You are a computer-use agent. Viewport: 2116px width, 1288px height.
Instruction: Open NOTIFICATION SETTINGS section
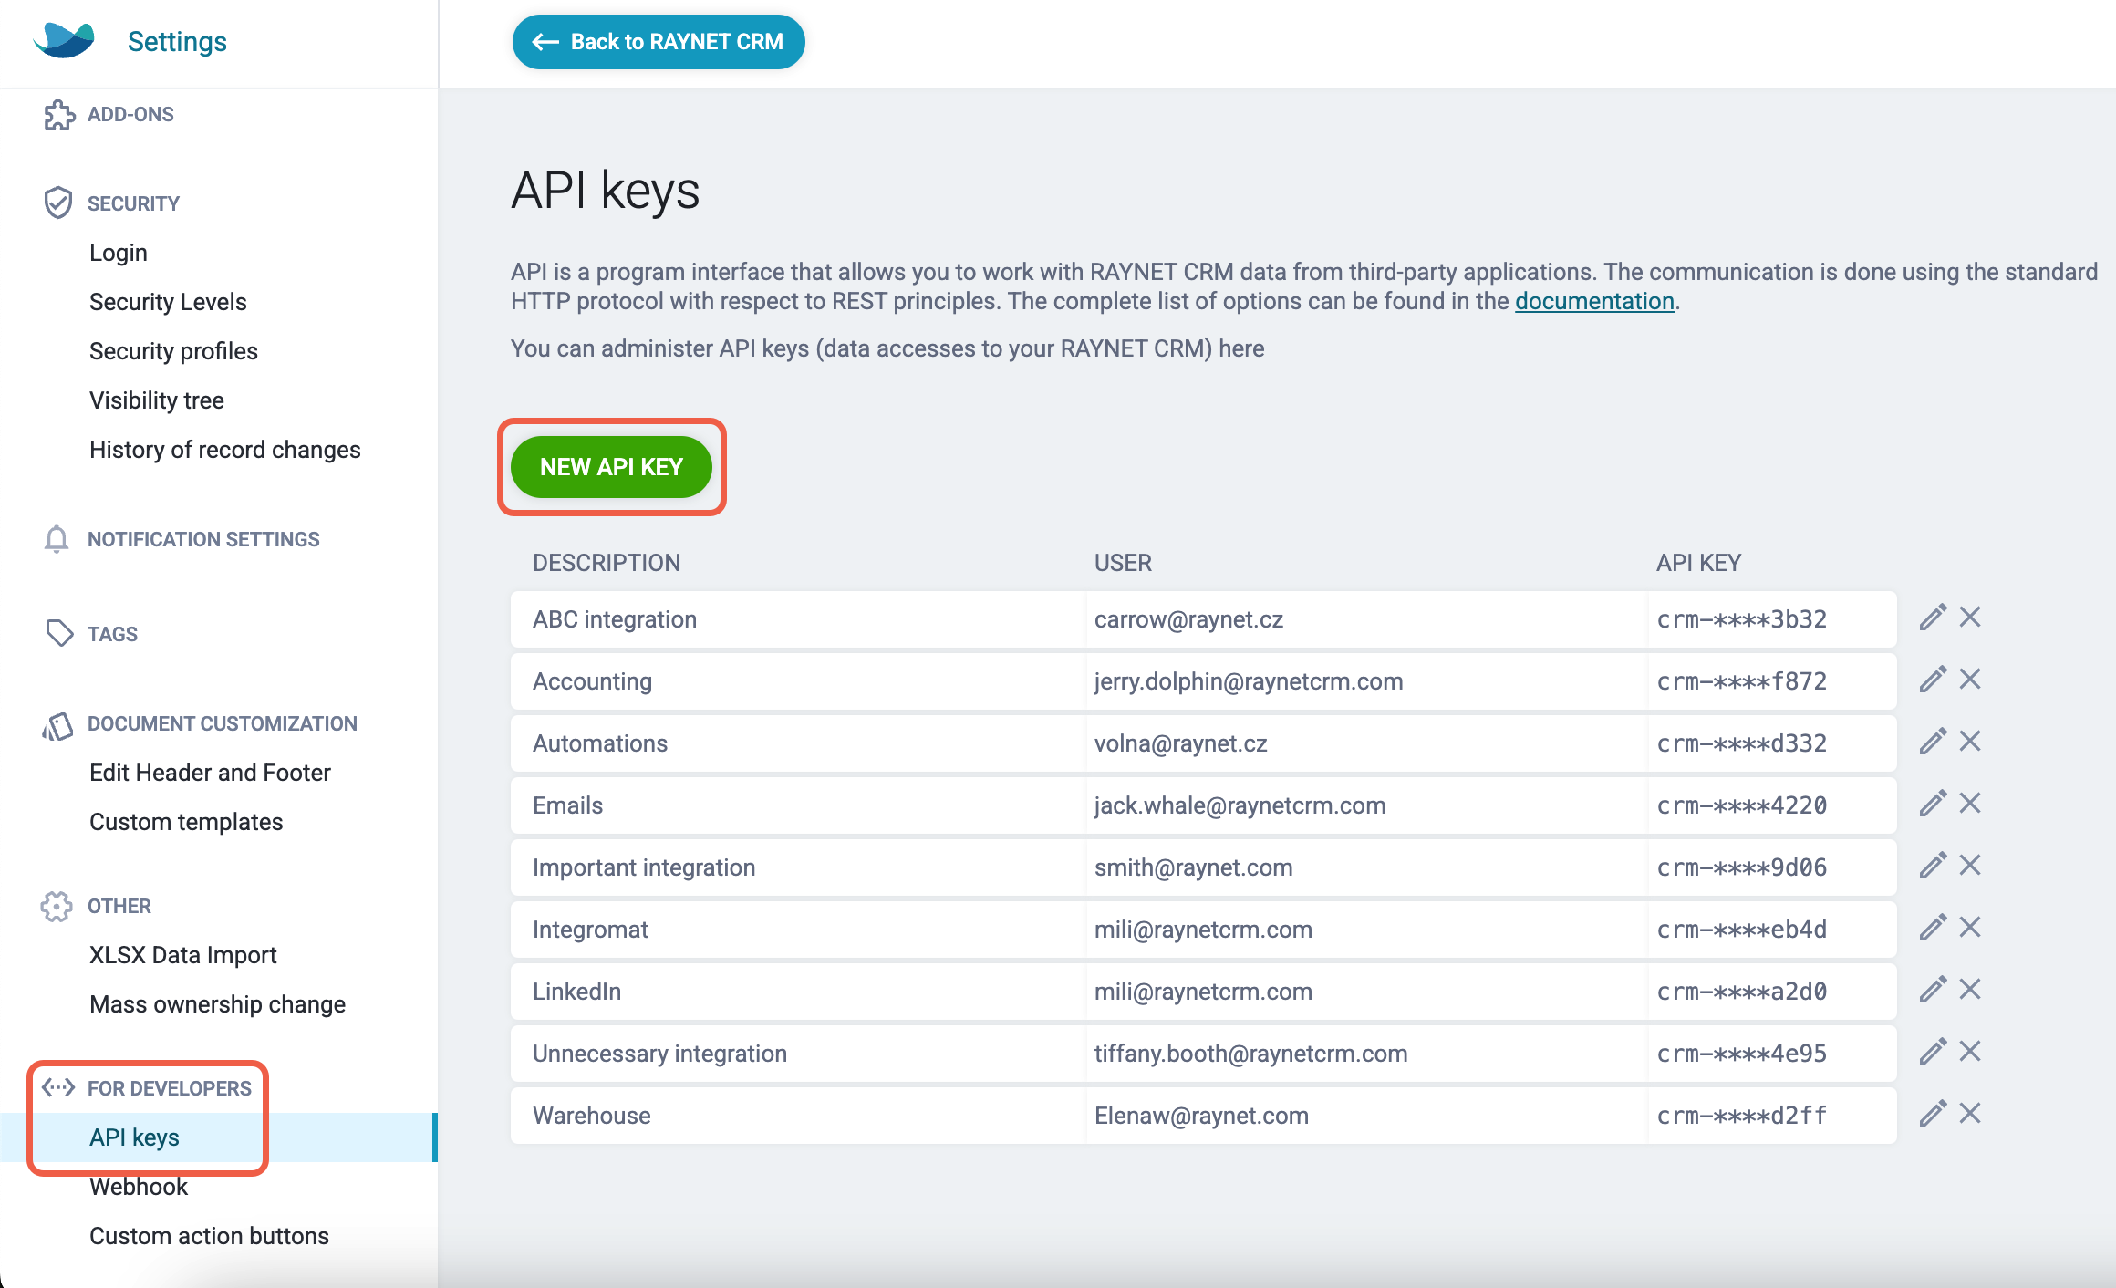pyautogui.click(x=203, y=539)
